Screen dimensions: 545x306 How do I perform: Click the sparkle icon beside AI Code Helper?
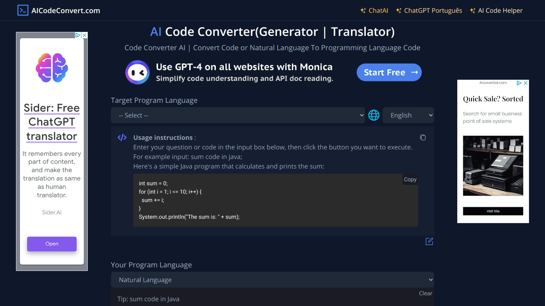pyautogui.click(x=473, y=10)
